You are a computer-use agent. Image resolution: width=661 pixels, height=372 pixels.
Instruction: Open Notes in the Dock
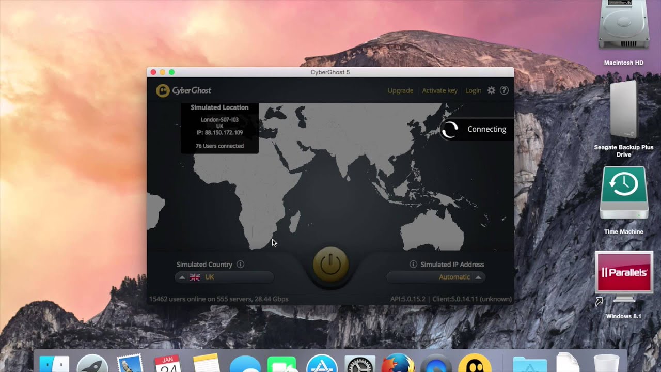click(x=207, y=363)
